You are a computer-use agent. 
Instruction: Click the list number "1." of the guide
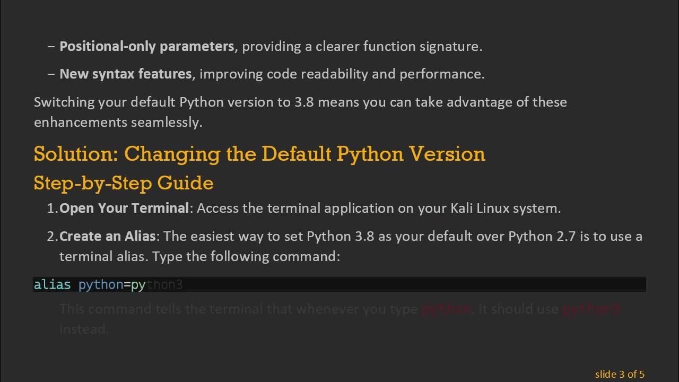click(x=52, y=209)
